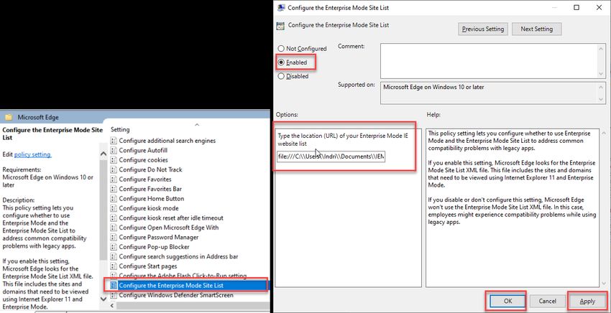This screenshot has width=611, height=313.
Task: Click the Setting column header
Action: tap(120, 129)
